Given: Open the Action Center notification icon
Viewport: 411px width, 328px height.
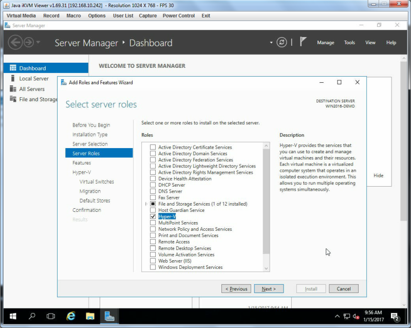Looking at the screenshot, I should coord(395,317).
